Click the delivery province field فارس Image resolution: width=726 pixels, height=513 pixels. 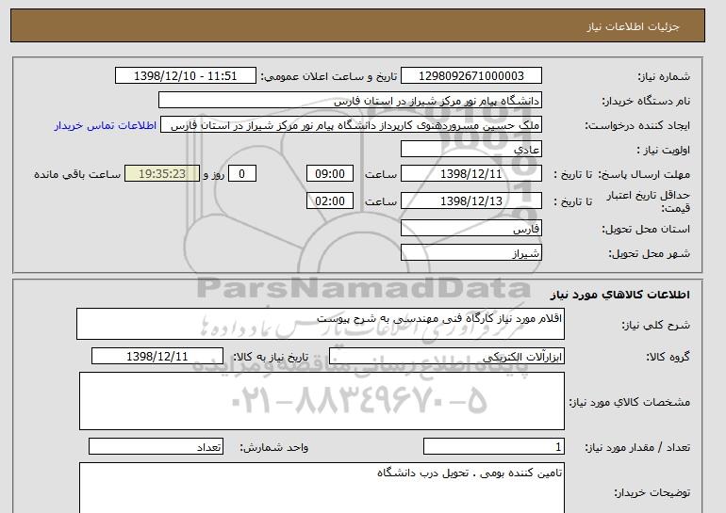[x=470, y=229]
